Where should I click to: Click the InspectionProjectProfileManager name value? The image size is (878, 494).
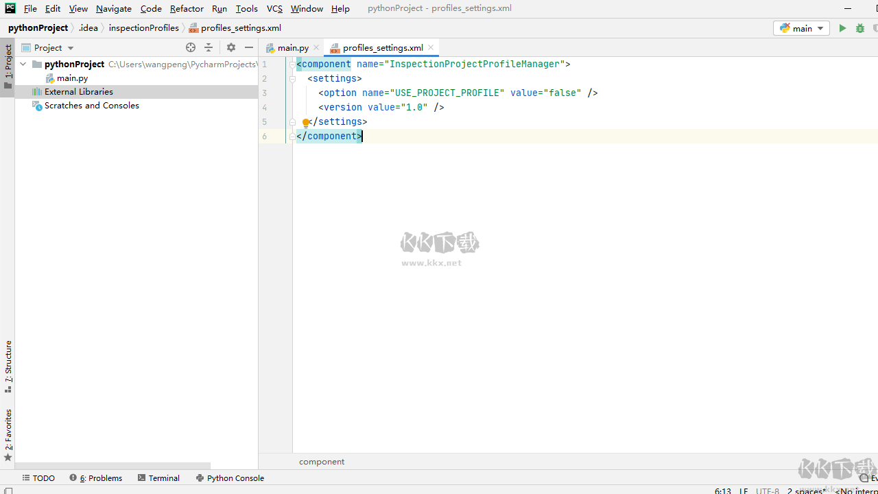click(475, 64)
